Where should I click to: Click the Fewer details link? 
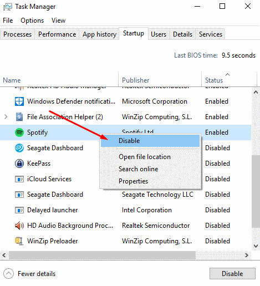point(37,274)
